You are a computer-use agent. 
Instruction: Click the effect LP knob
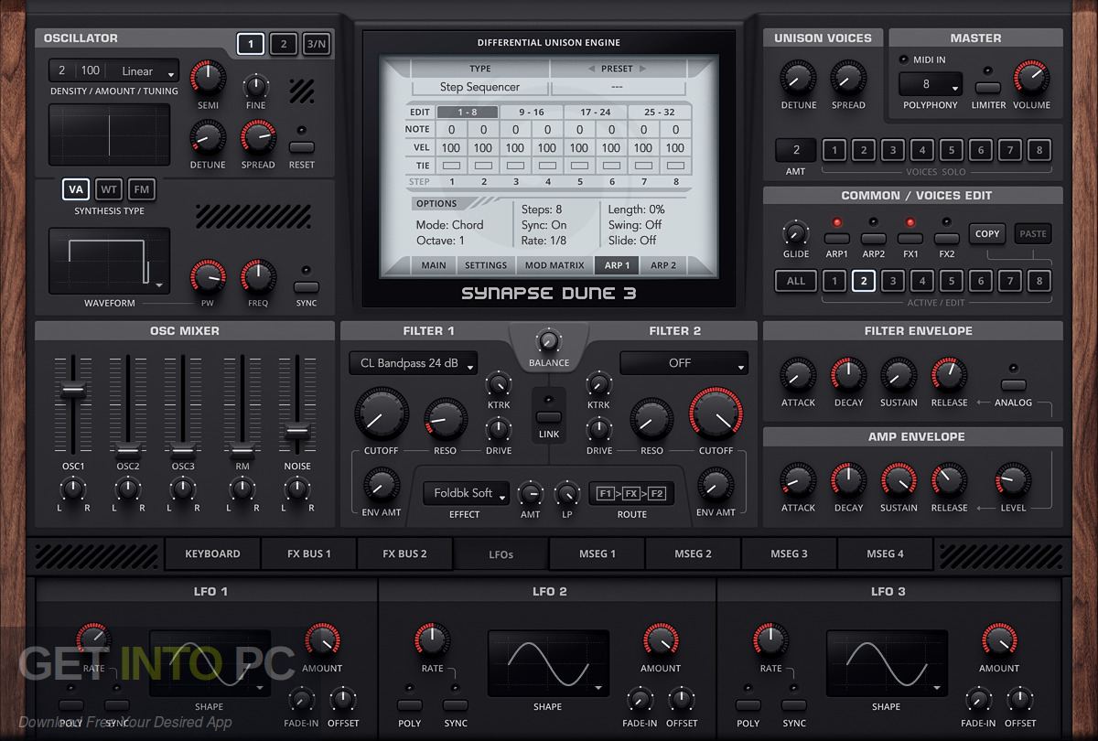tap(567, 494)
